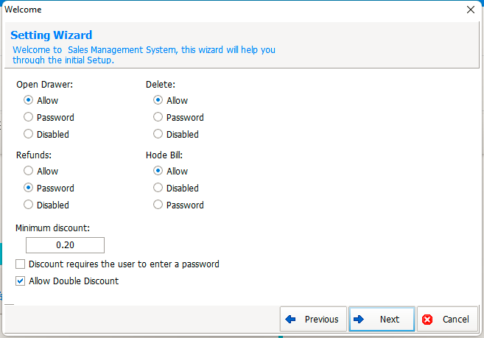Screen dimensions: 484x338
Task: Click the red X icon on Cancel
Action: (x=427, y=320)
